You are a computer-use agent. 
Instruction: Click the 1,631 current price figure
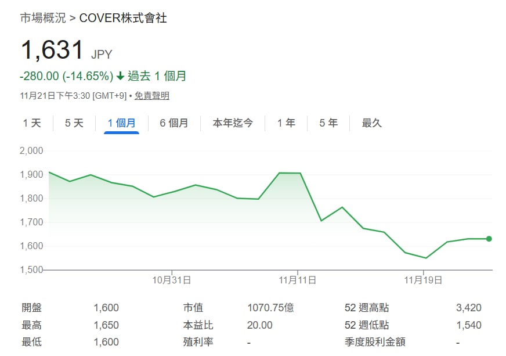click(52, 51)
